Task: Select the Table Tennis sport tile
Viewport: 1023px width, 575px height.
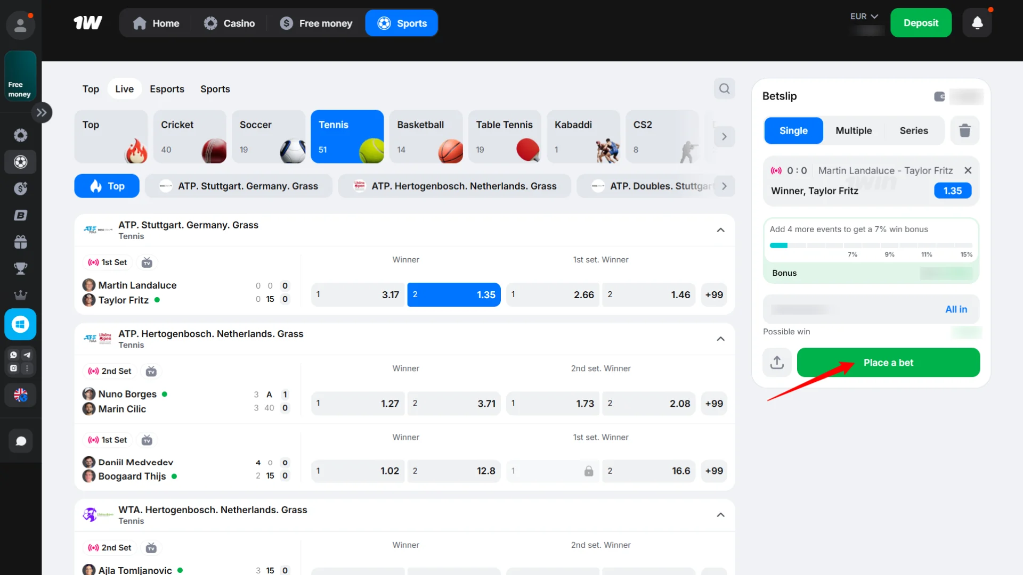Action: (505, 136)
